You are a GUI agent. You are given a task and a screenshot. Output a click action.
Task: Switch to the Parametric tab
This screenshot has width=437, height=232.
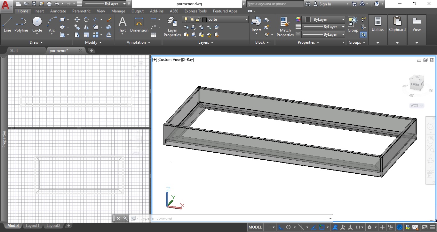coord(81,11)
